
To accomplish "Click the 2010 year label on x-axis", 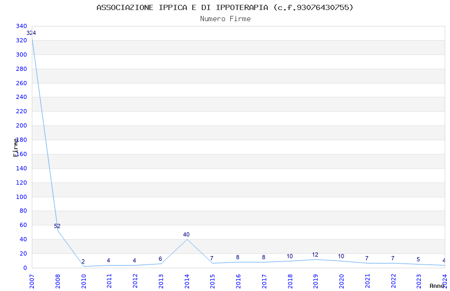I will point(84,281).
